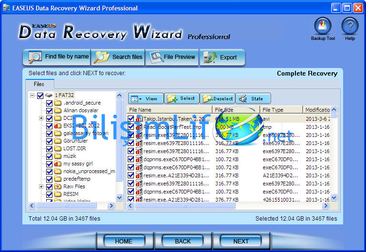Expand the Raw Files folder node
The height and width of the screenshot is (252, 366).
click(41, 187)
